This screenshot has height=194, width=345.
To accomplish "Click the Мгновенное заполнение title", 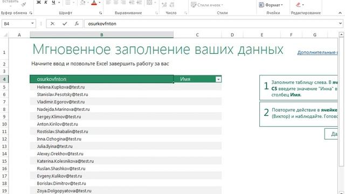I will [158, 49].
